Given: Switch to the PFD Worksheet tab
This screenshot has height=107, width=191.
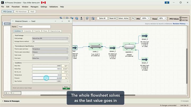Looking at the screenshot, I should pyautogui.click(x=21, y=12).
